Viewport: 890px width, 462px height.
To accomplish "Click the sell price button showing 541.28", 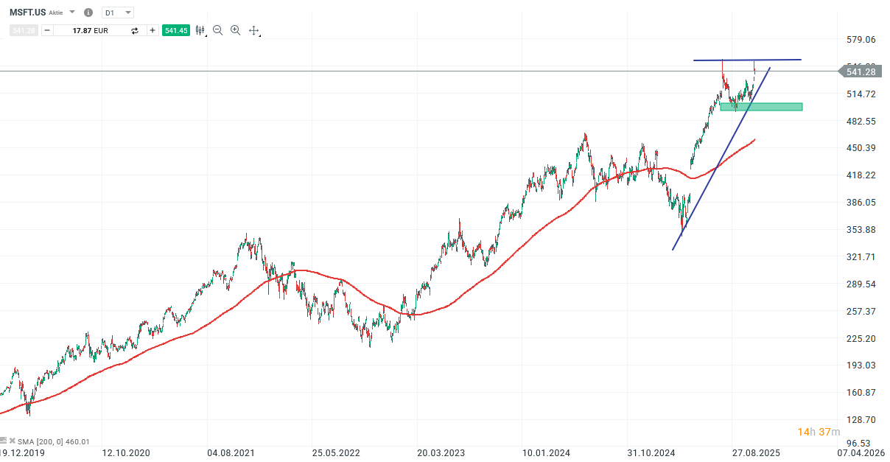I will tap(24, 30).
